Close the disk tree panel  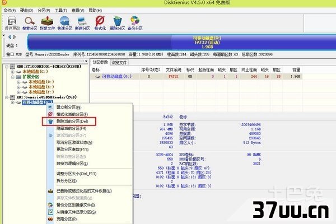click(x=86, y=61)
